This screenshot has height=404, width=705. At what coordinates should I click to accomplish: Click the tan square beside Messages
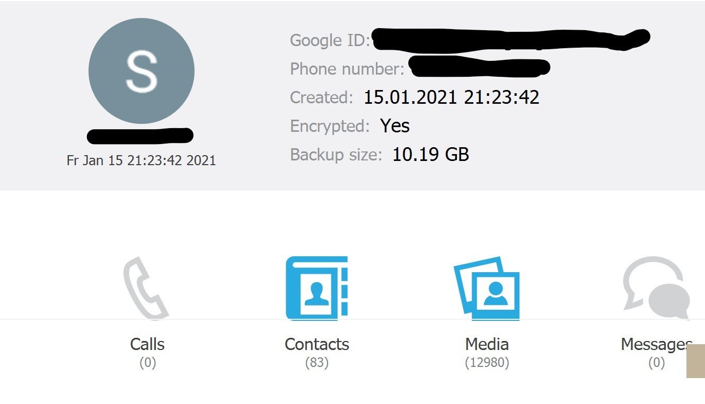(x=695, y=361)
